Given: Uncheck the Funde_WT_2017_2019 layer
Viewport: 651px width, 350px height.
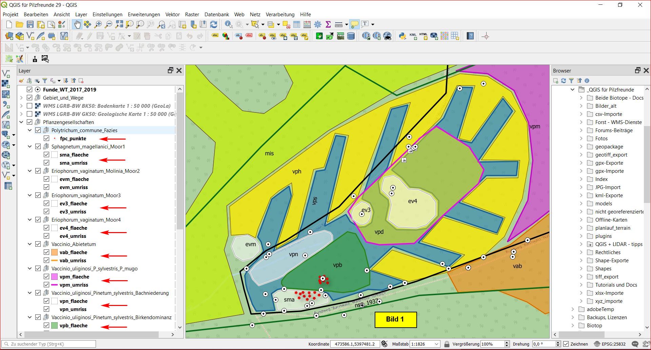Looking at the screenshot, I should 29,89.
